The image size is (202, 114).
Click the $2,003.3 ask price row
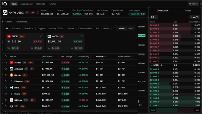tap(175, 25)
